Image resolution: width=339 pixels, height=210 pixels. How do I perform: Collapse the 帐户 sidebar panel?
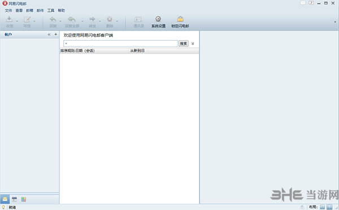(49, 34)
